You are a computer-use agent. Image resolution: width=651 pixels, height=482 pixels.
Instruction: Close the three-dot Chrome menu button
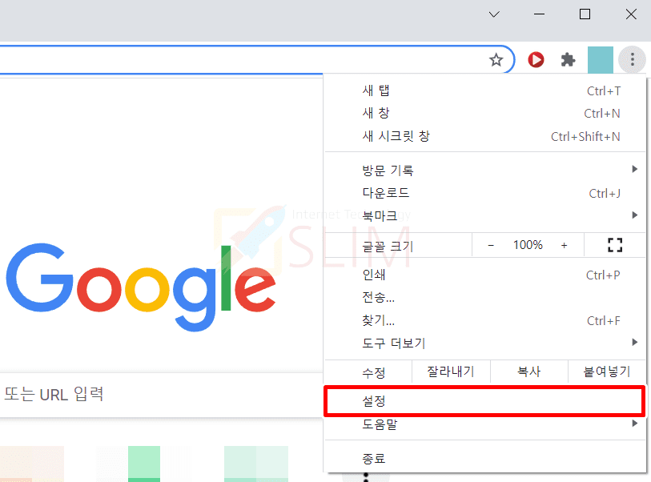(632, 59)
